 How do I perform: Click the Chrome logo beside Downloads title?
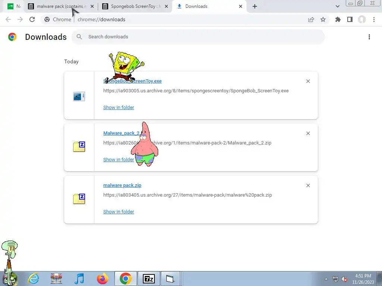pos(12,37)
